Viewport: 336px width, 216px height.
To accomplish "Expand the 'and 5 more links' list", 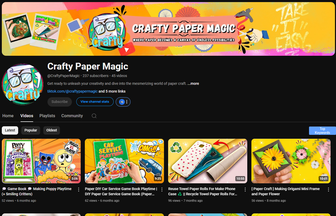I will (x=112, y=91).
